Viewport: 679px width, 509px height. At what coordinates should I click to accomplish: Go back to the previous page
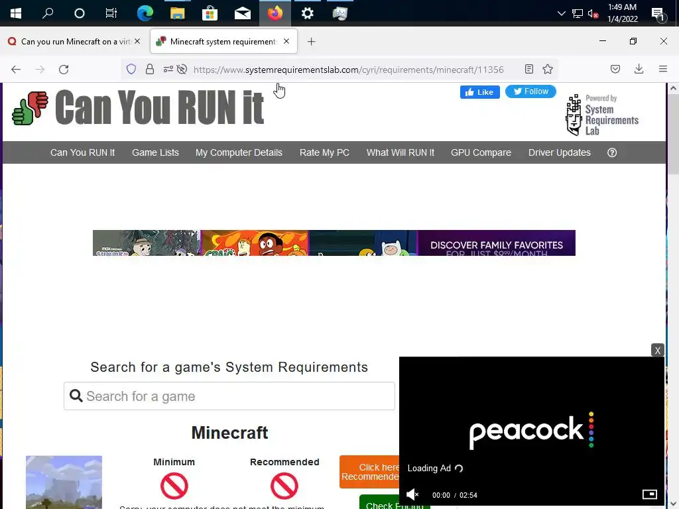pyautogui.click(x=16, y=69)
